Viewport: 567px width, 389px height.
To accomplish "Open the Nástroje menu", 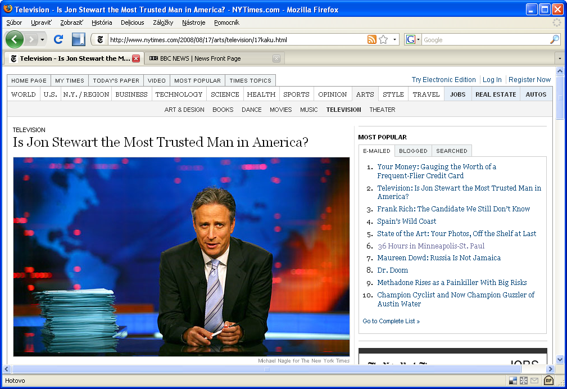I will coord(193,22).
